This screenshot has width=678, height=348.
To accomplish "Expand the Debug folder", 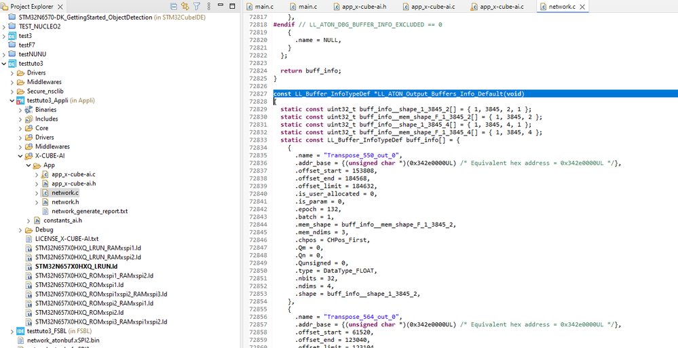I will [20, 230].
